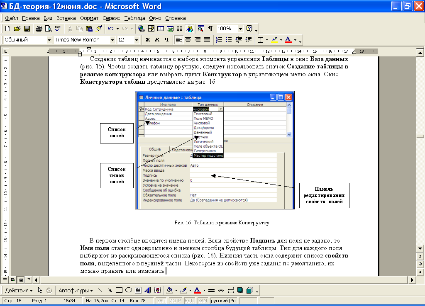Open the font size 12 dropdown
The height and width of the screenshot is (306, 425).
click(137, 40)
